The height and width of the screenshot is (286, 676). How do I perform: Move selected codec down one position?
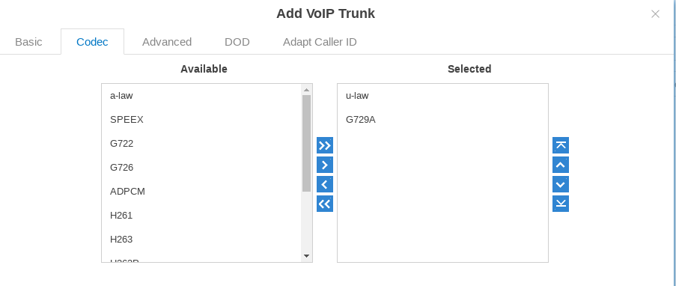(561, 184)
